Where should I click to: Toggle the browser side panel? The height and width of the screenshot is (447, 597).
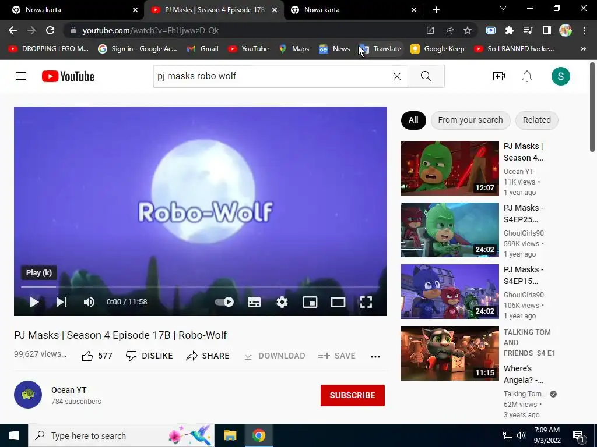click(x=546, y=30)
